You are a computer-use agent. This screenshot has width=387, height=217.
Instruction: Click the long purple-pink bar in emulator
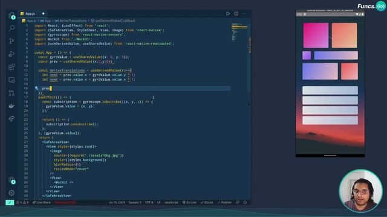tap(336, 55)
